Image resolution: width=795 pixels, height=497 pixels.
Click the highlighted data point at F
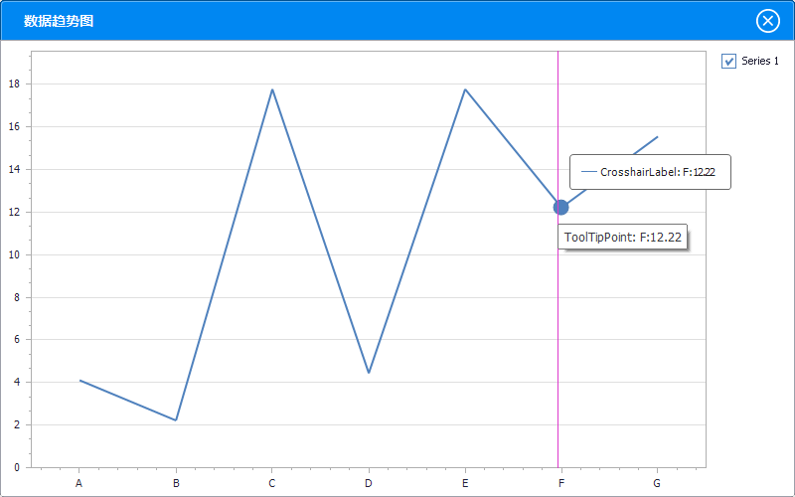[560, 207]
